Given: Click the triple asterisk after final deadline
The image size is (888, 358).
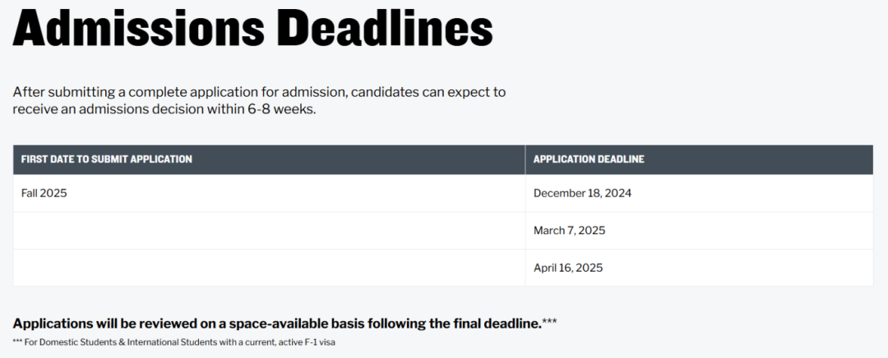Looking at the screenshot, I should pos(549,321).
